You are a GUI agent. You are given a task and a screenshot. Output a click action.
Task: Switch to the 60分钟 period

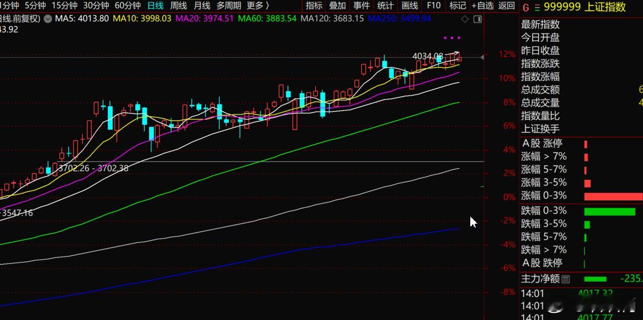point(128,5)
